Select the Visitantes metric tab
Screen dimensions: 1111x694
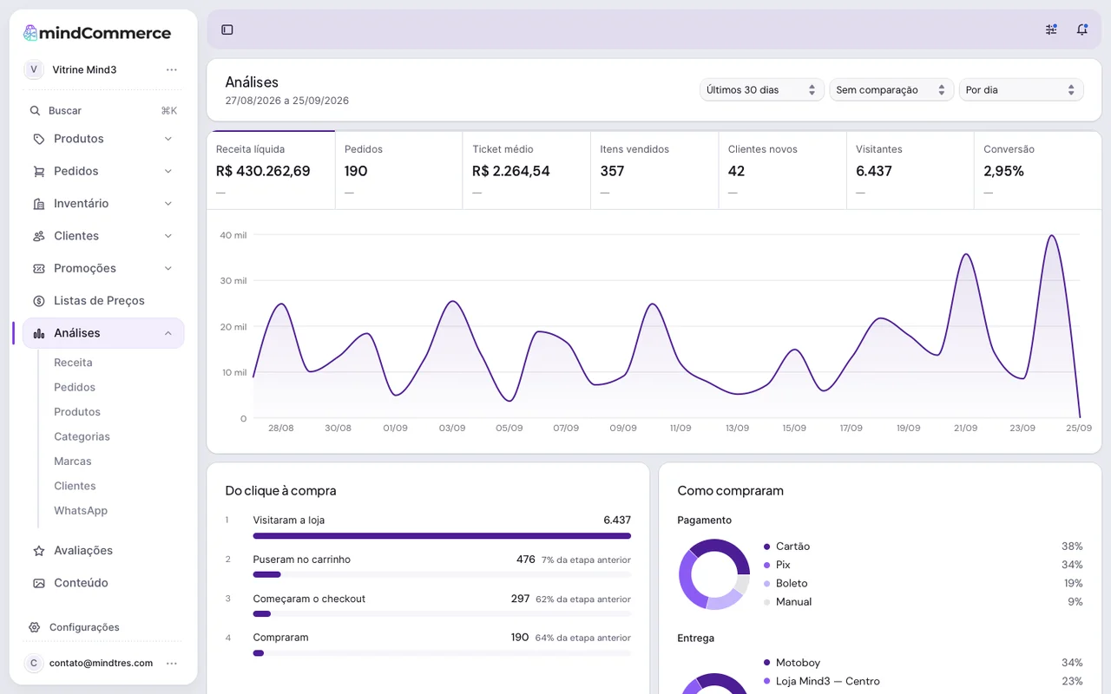pos(910,170)
